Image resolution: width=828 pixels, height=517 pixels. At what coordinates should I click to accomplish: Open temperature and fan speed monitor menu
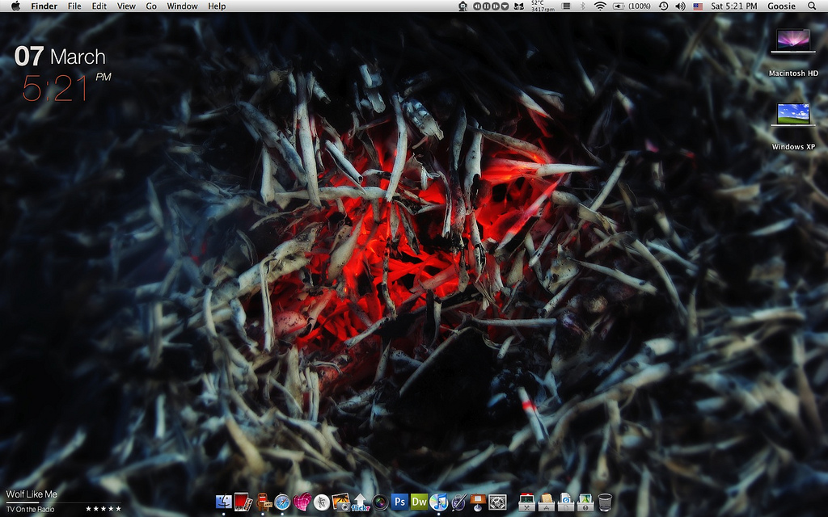543,6
